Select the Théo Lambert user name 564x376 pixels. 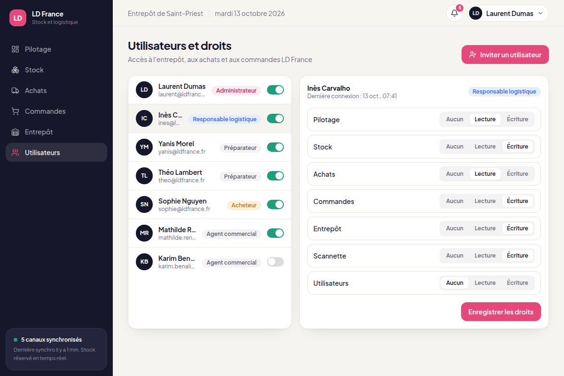click(x=180, y=172)
